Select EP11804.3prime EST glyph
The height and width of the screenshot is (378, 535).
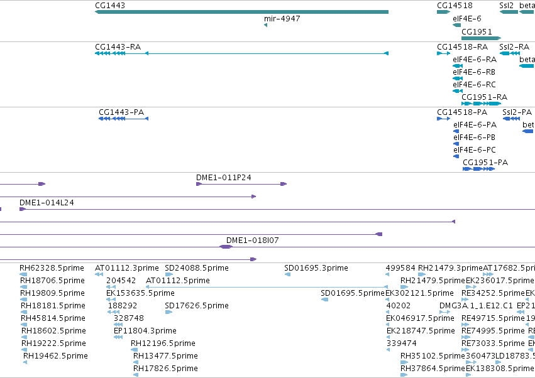(x=118, y=337)
